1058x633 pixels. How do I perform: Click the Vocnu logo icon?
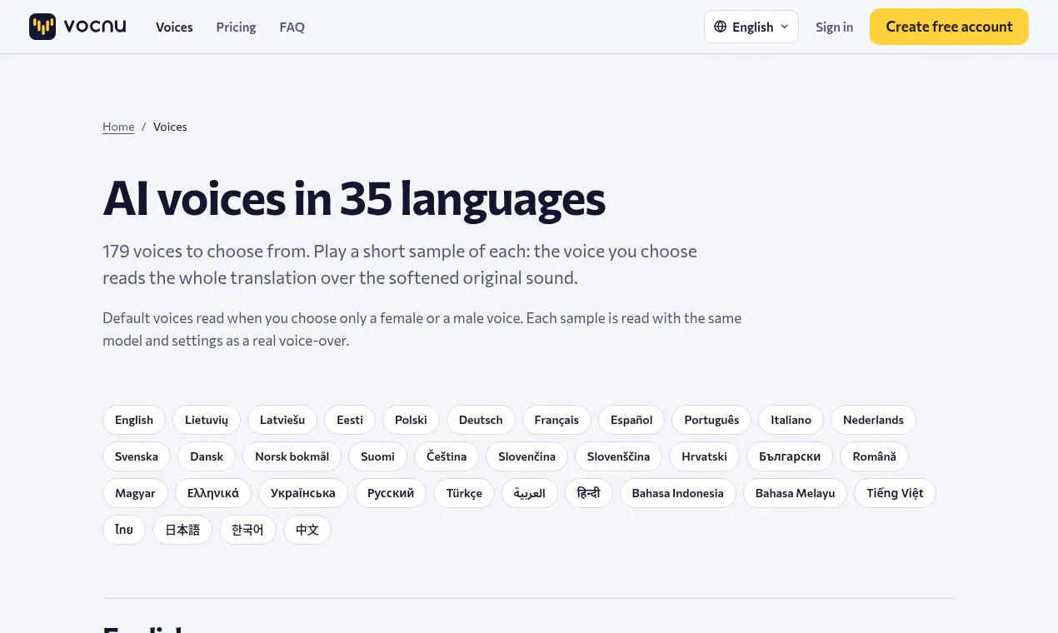42,27
